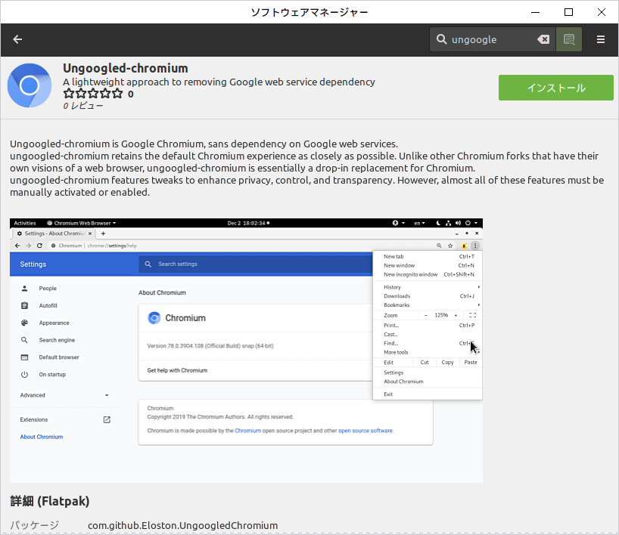Click into the search field

pyautogui.click(x=493, y=39)
